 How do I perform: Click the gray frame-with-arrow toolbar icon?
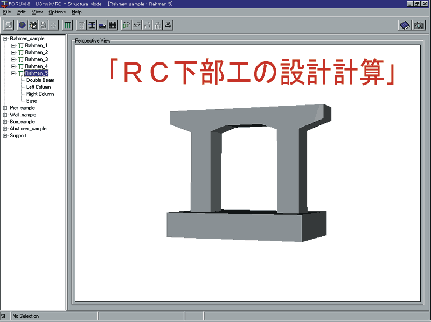[x=147, y=25]
